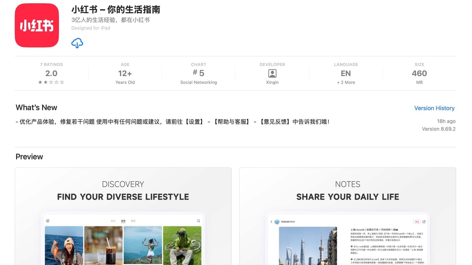Click the cloud download icon

point(77,43)
